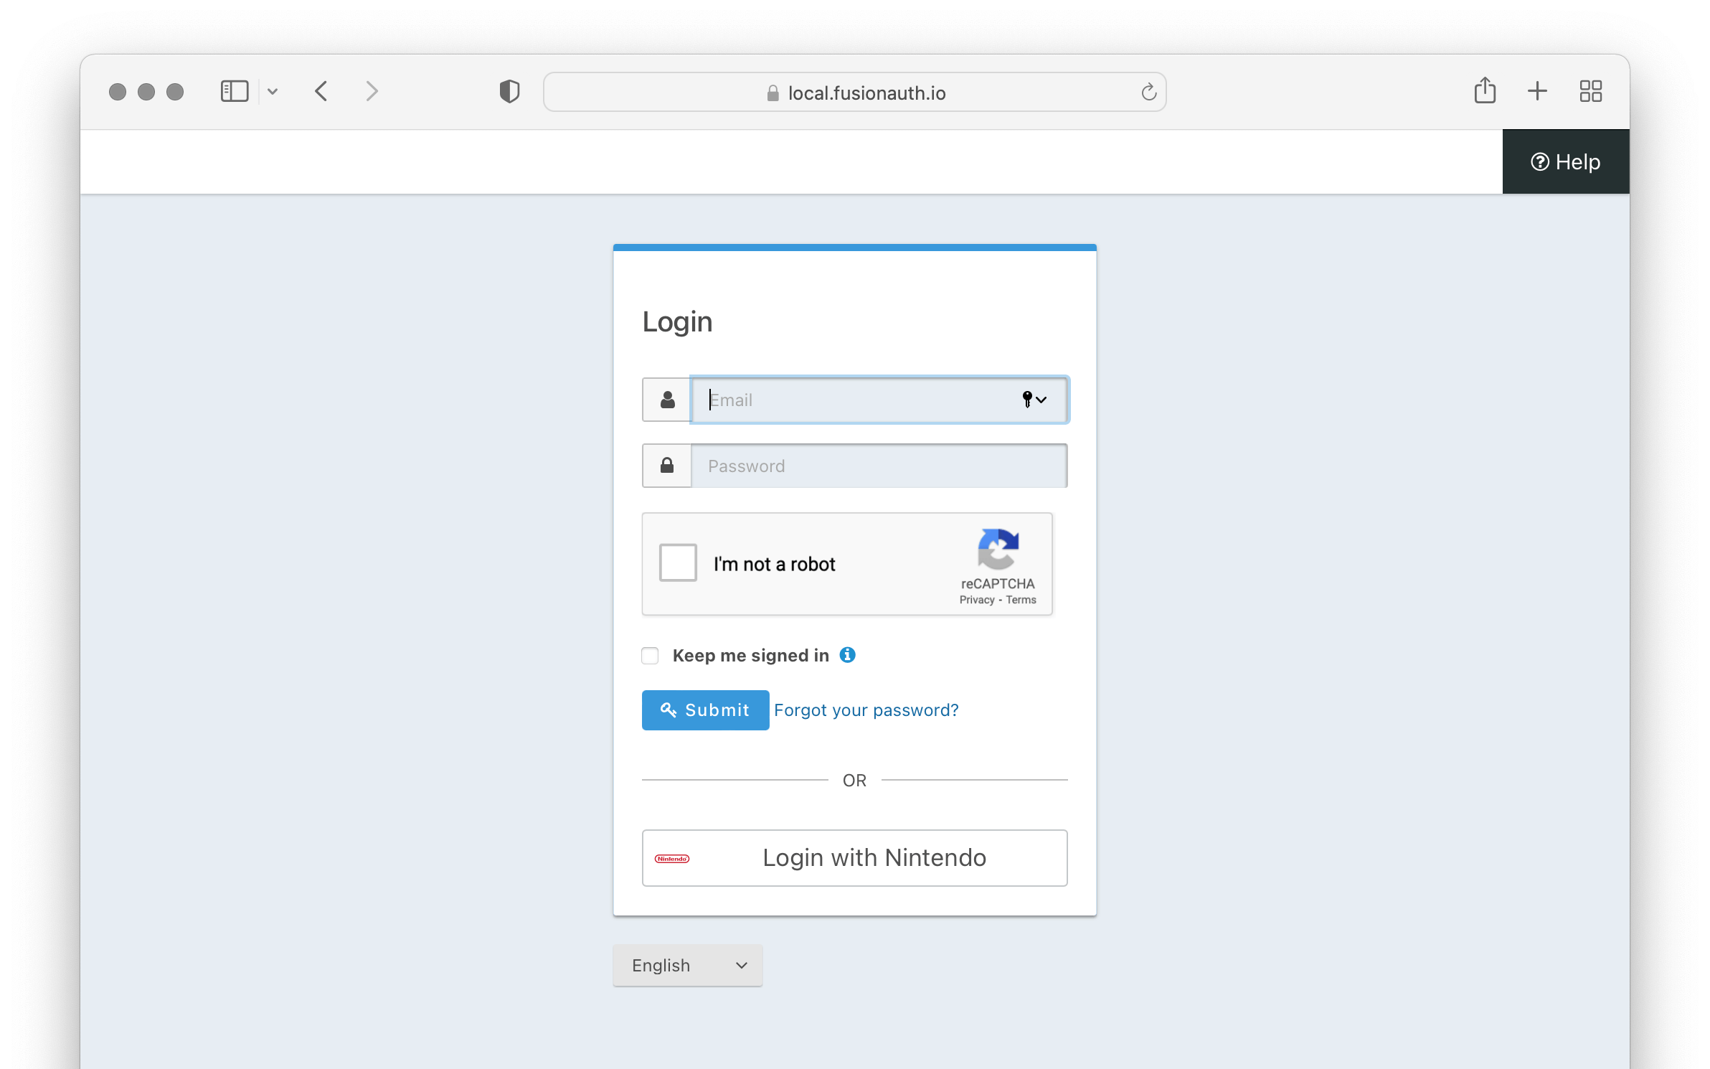Image resolution: width=1710 pixels, height=1069 pixels.
Task: Toggle the 'I'm not a robot' reCAPTCHA checkbox
Action: click(679, 564)
